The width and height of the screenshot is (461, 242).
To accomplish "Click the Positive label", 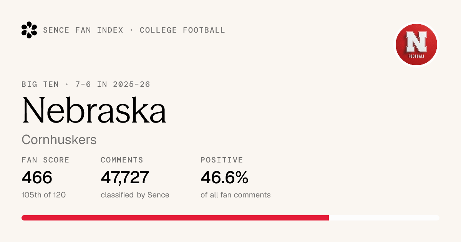I will coord(222,160).
